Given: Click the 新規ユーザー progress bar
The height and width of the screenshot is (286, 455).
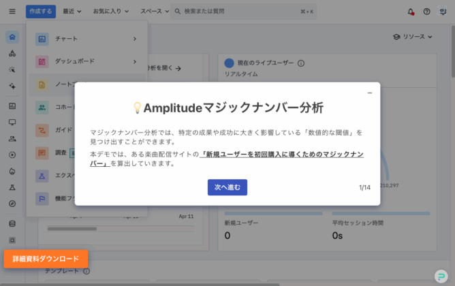Looking at the screenshot, I should tap(273, 214).
